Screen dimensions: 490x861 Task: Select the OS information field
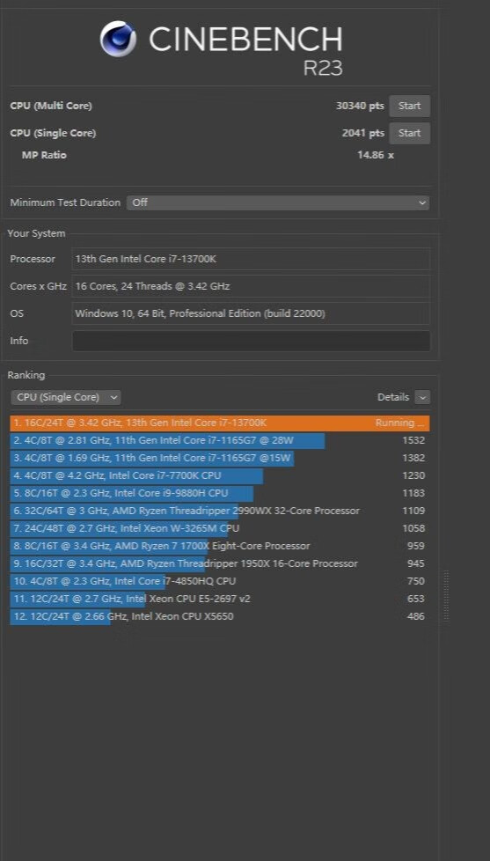251,313
